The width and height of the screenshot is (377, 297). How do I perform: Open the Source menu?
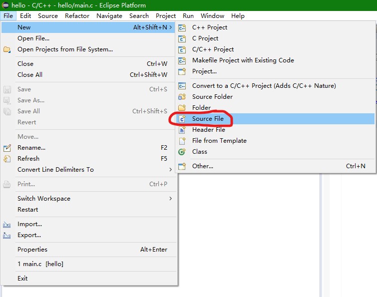click(48, 16)
